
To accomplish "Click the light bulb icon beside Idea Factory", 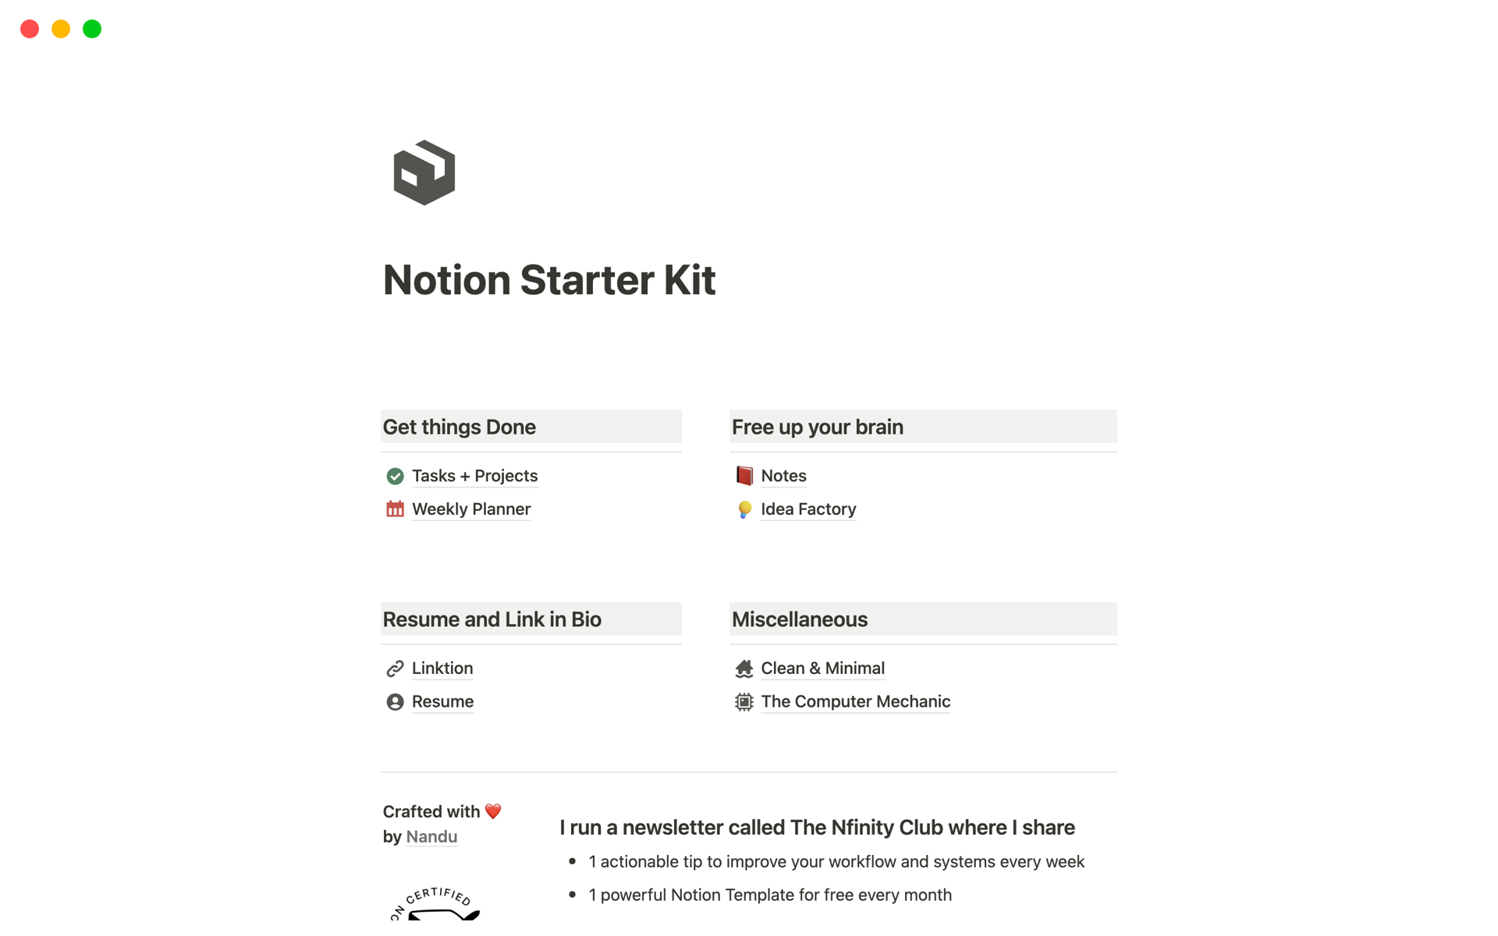I will [744, 509].
